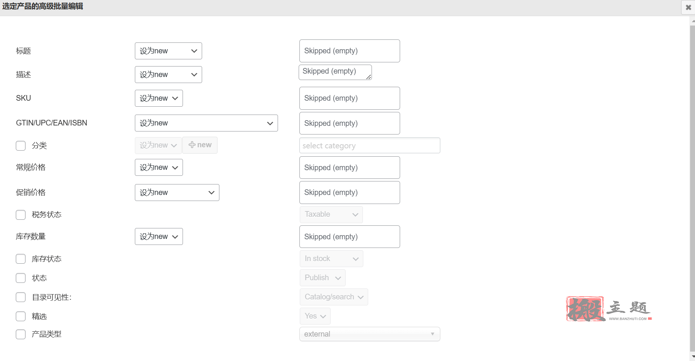Open the Yes featured dropdown

315,316
